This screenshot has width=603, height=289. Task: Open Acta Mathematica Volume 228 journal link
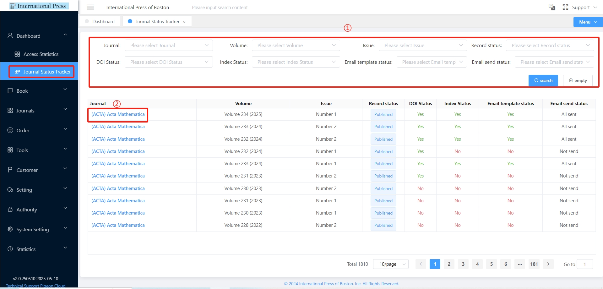(118, 225)
